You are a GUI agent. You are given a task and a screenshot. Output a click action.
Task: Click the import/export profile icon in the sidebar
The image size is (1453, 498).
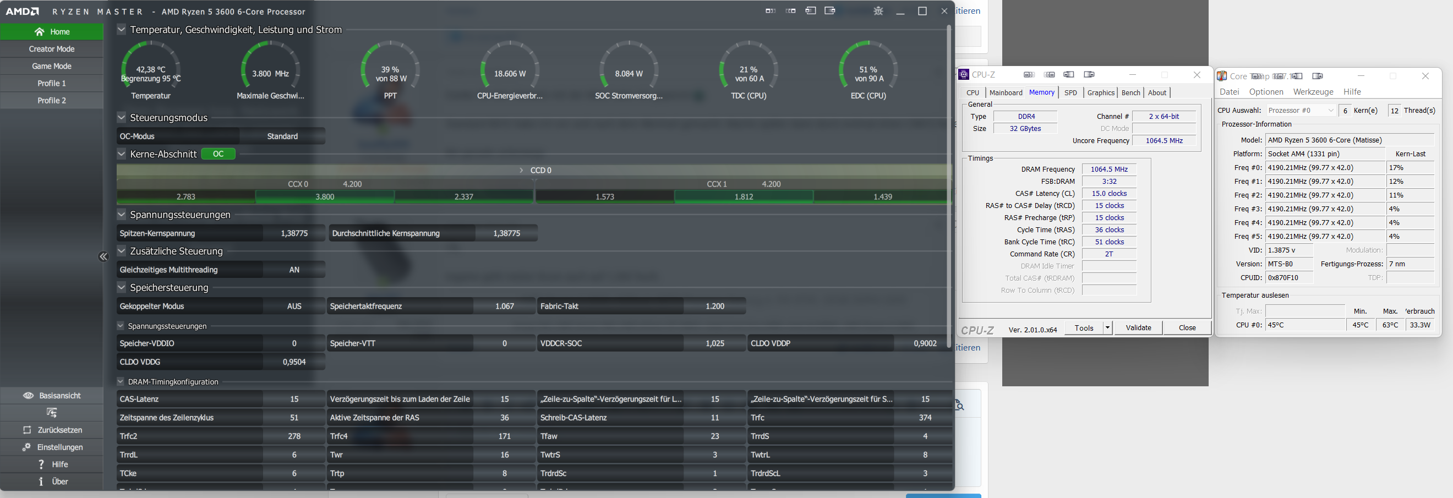pos(52,413)
